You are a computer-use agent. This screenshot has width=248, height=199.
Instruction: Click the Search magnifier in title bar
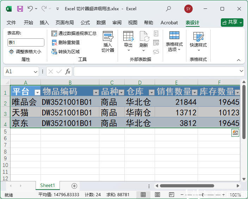point(168,9)
